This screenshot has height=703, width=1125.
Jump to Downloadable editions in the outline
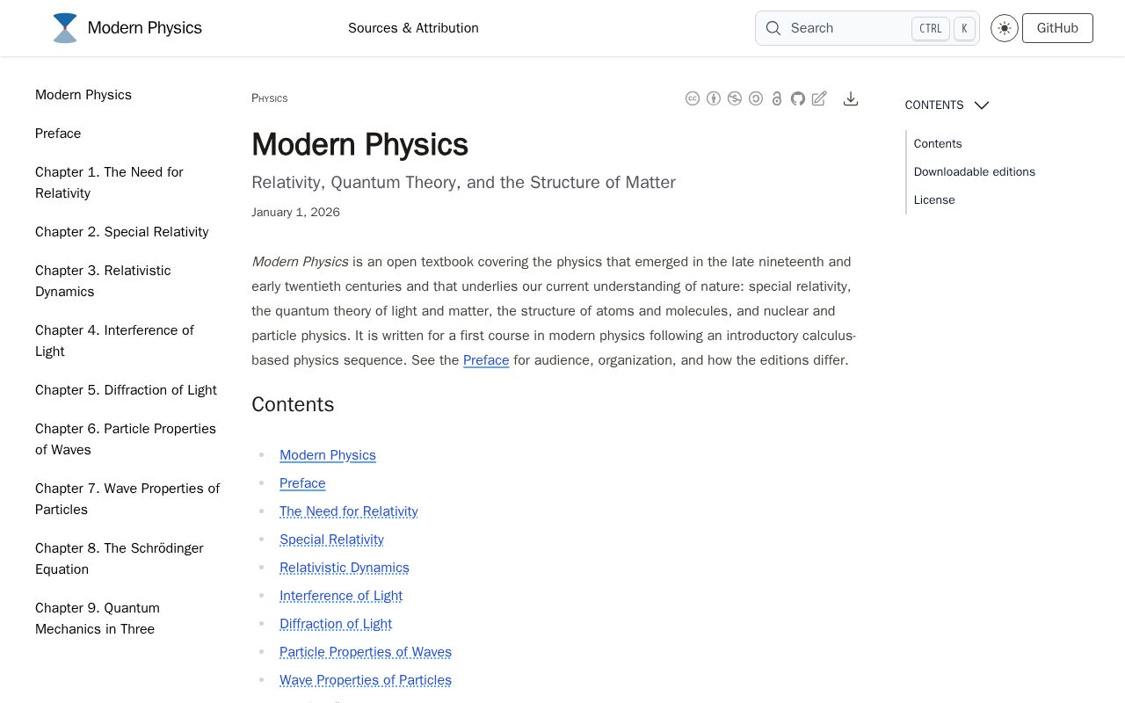(x=975, y=172)
